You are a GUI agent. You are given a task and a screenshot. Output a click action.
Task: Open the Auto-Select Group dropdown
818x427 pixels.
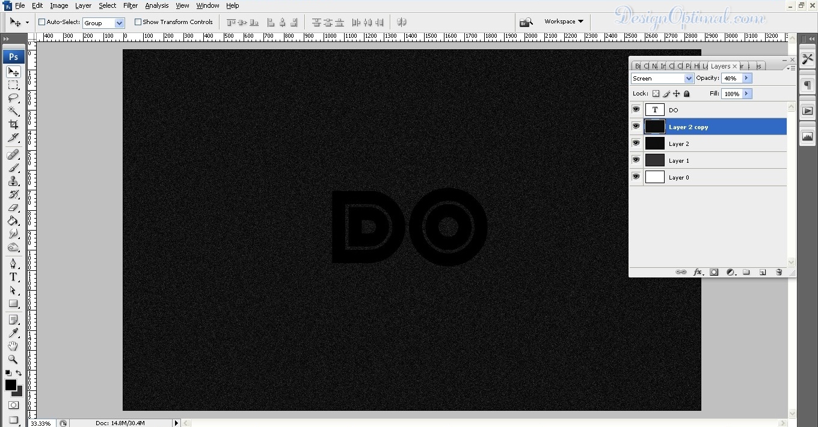(x=119, y=23)
